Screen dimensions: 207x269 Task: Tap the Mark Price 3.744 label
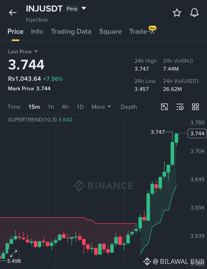coord(29,88)
